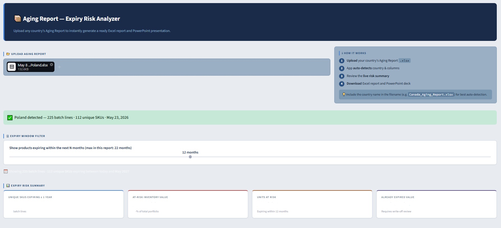Remove the uploaded May 8 Poland.xlsx file
Image resolution: width=501 pixels, height=228 pixels.
51,65
